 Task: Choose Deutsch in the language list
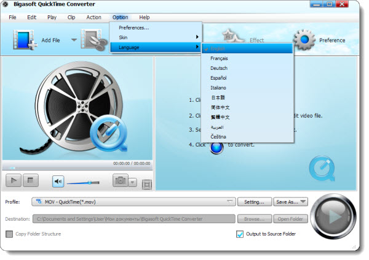[x=218, y=68]
